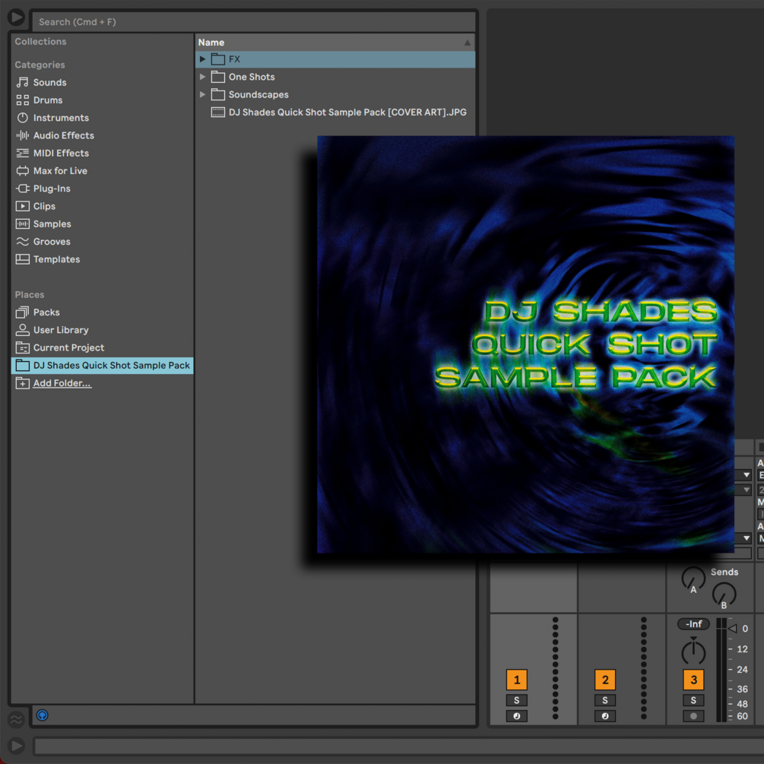This screenshot has height=764, width=764.
Task: Deactivate track 2 with its activator
Action: click(605, 680)
